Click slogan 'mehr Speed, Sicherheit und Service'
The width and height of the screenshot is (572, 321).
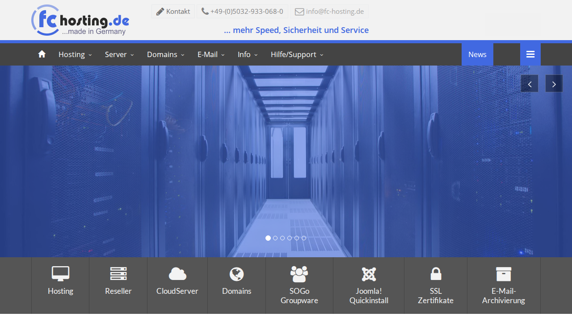click(296, 30)
